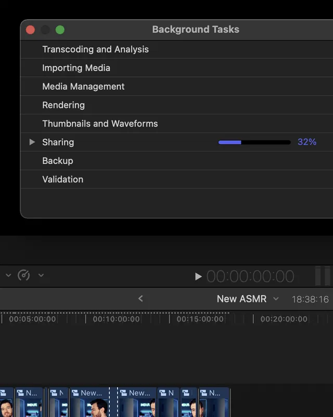Zoom the Background Tasks window with green button
This screenshot has width=333, height=417.
pos(60,30)
